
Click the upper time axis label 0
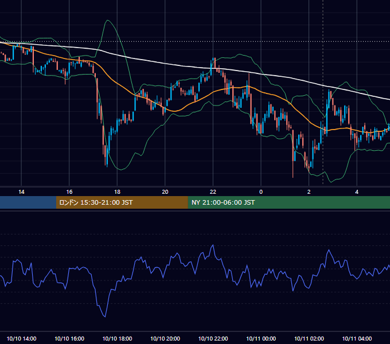pos(261,192)
